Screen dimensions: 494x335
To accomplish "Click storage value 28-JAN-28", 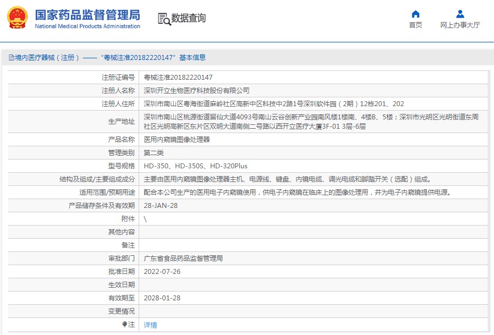I will 161,206.
